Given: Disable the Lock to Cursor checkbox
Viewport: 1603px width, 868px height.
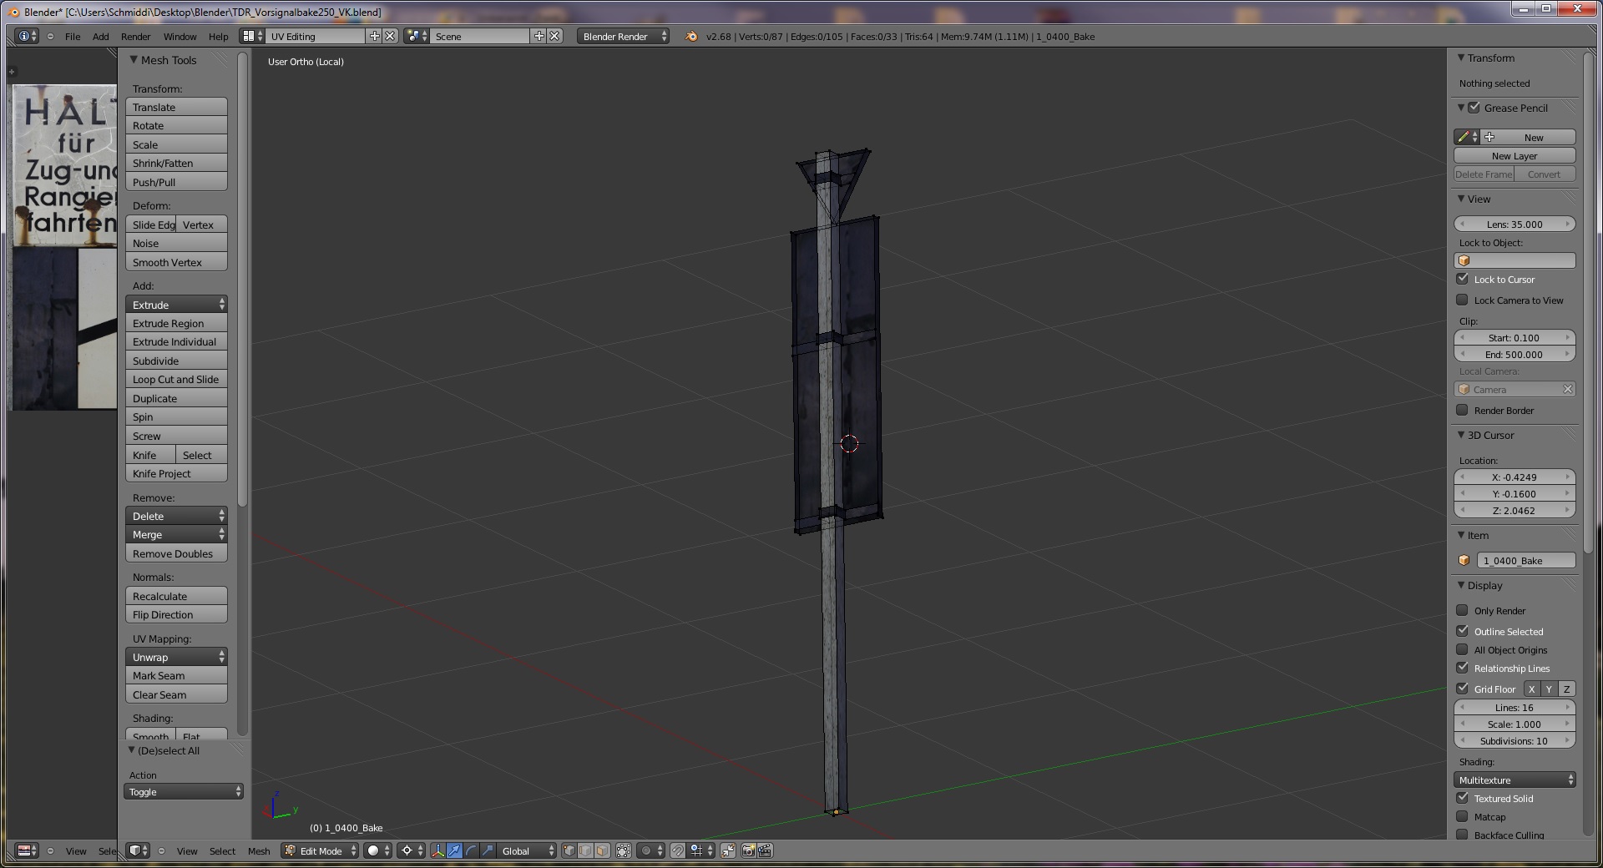Looking at the screenshot, I should [1462, 279].
